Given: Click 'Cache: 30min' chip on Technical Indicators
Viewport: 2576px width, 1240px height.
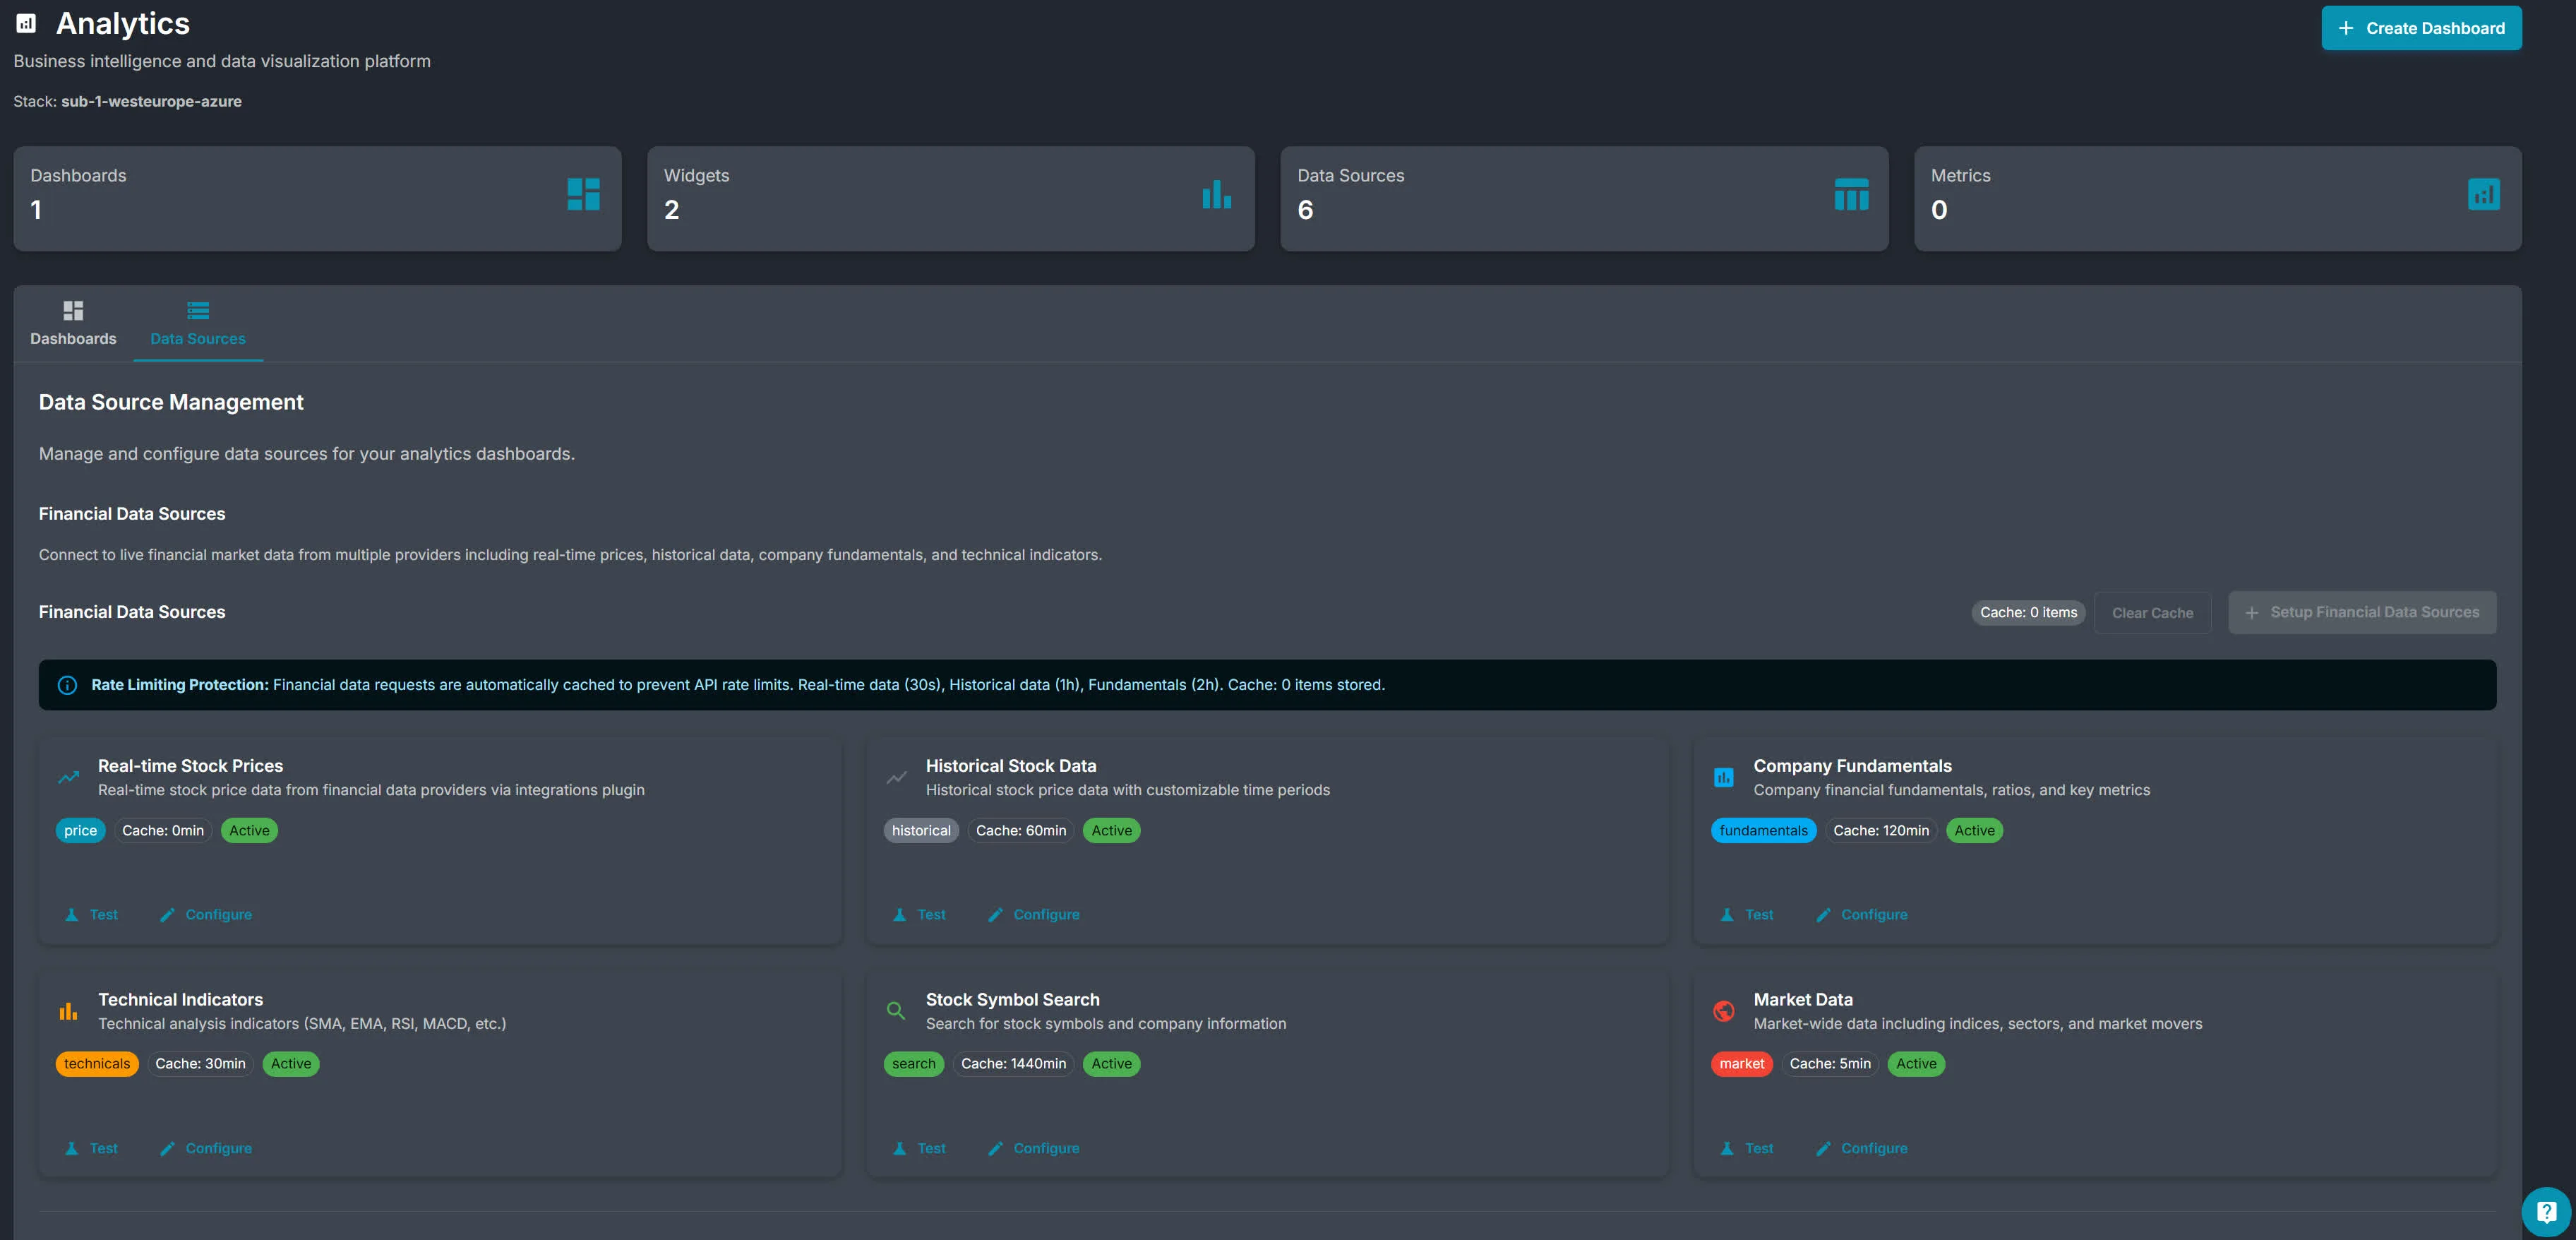Looking at the screenshot, I should (x=200, y=1064).
